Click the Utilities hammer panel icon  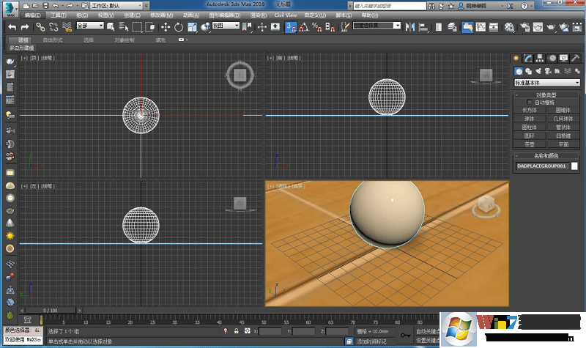pos(575,58)
